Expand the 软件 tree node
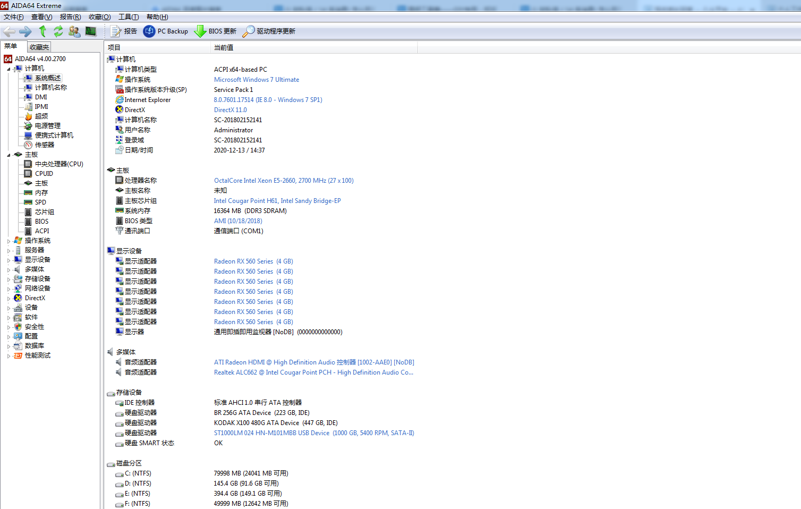801x509 pixels. [8, 318]
